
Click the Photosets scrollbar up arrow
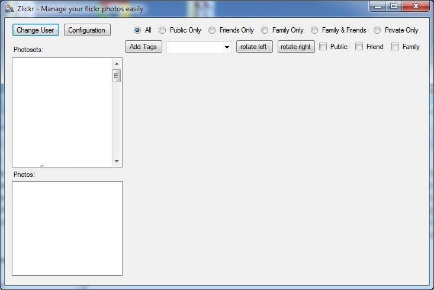pos(117,64)
